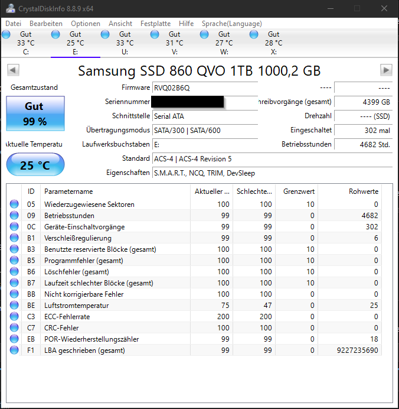Image resolution: width=399 pixels, height=409 pixels.
Task: Open the Hilfe menu
Action: coord(186,24)
